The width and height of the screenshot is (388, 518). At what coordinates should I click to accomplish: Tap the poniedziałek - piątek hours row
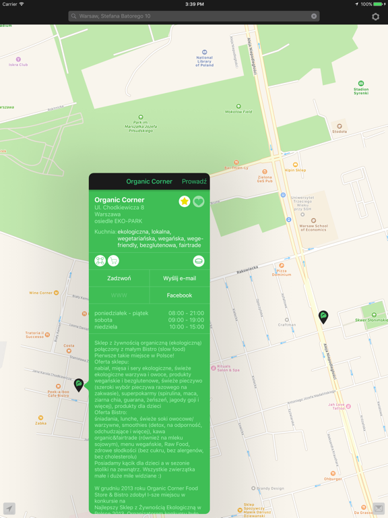coord(149,313)
